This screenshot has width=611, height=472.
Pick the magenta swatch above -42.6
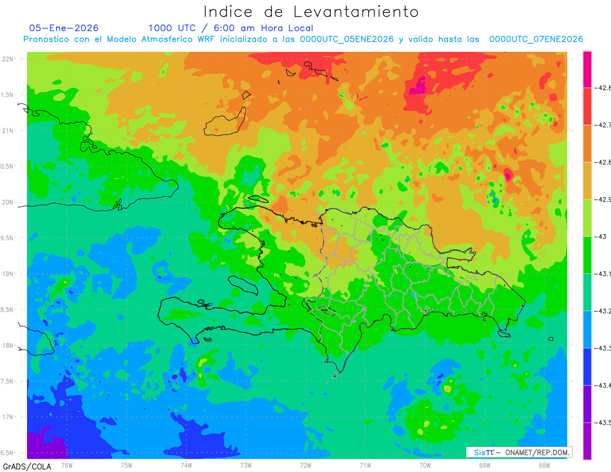587,69
